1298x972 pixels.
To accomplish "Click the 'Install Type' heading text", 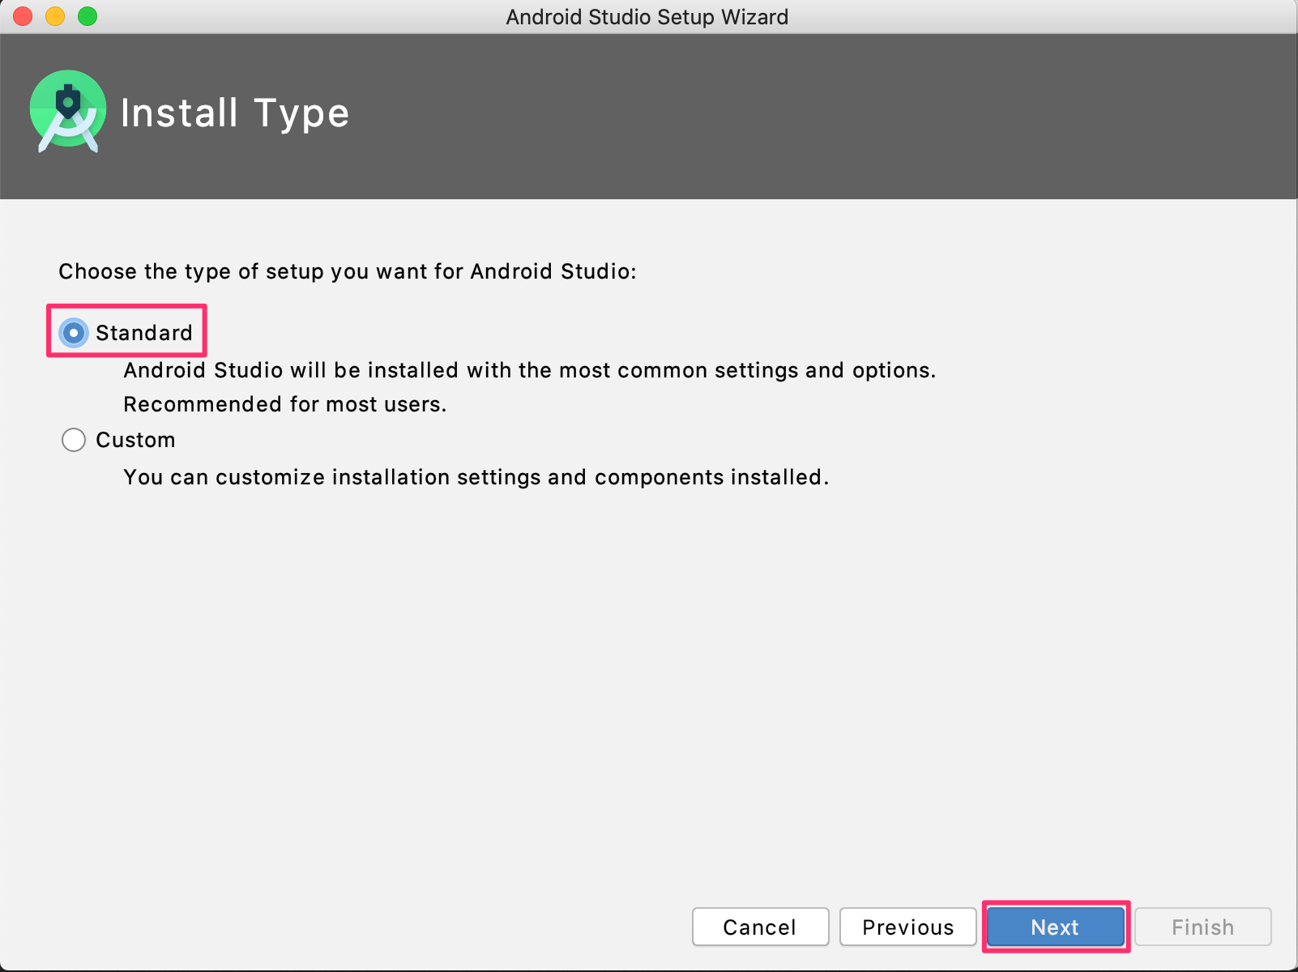I will click(x=235, y=113).
